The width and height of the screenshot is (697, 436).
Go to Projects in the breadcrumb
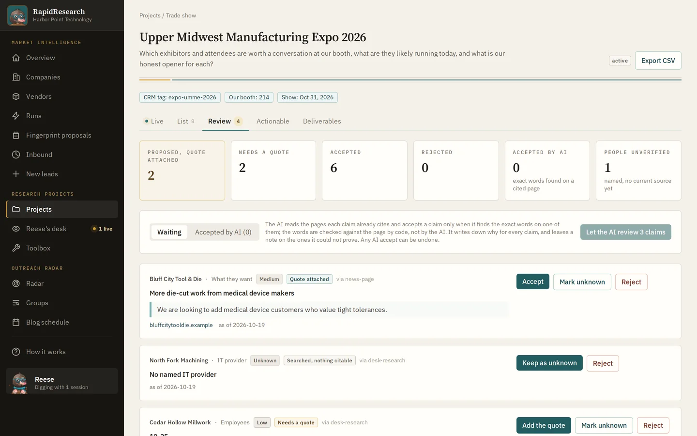150,16
